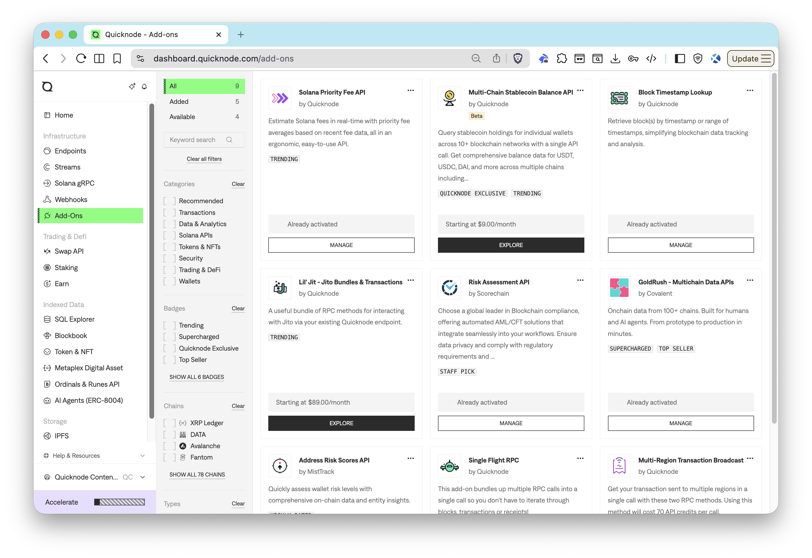The width and height of the screenshot is (812, 558).
Task: Select the Available filter tab
Action: click(204, 117)
